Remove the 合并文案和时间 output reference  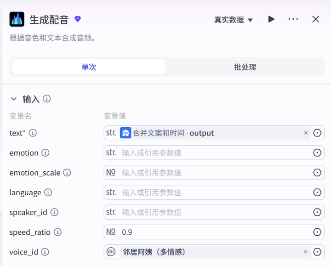306,133
